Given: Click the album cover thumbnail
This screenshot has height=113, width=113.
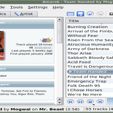Looking at the screenshot, I should (2, 45).
